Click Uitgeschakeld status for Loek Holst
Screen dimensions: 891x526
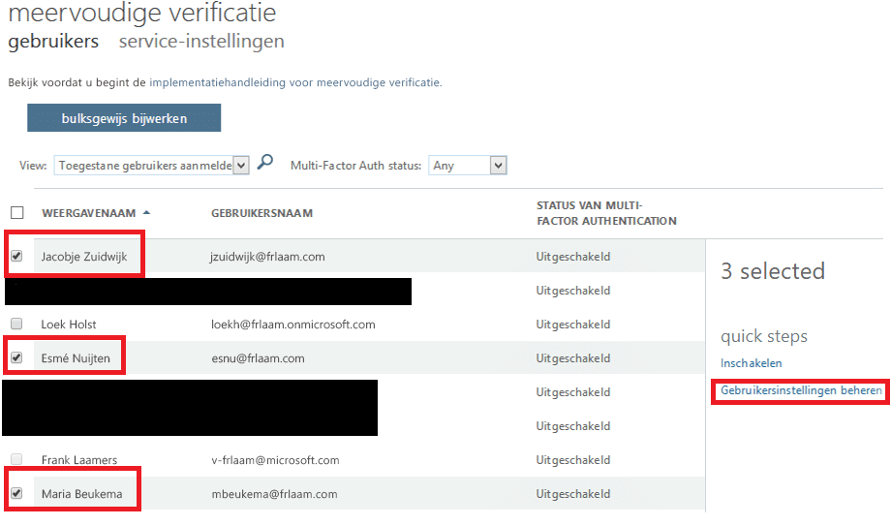click(573, 325)
